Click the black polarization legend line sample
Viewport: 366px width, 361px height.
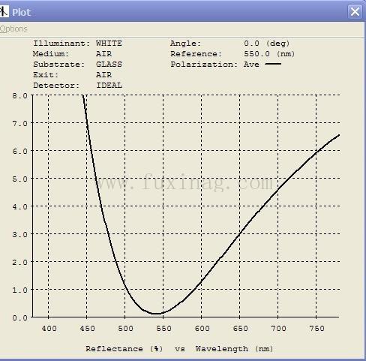point(273,64)
